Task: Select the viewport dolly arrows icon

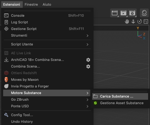Action: (133, 21)
